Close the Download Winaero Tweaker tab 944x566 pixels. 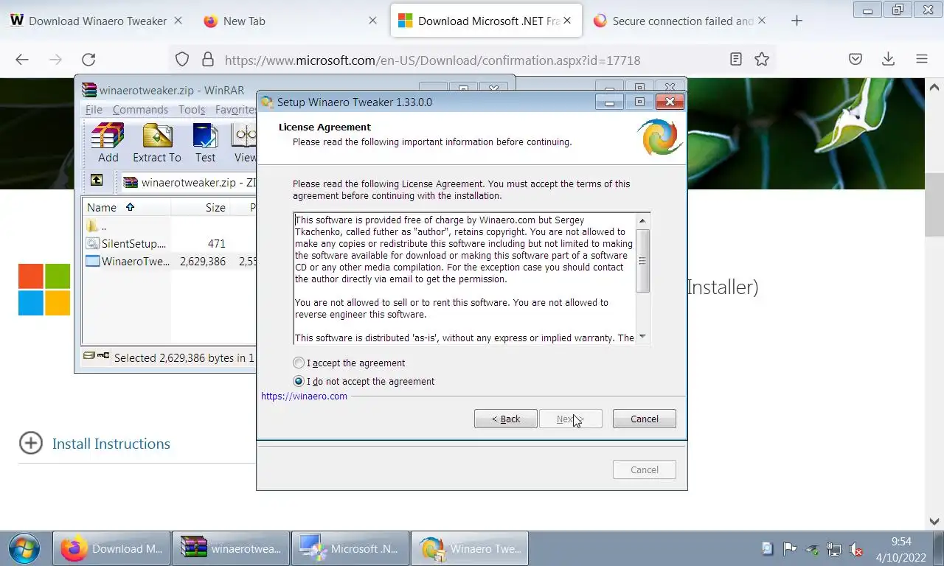[x=178, y=21]
